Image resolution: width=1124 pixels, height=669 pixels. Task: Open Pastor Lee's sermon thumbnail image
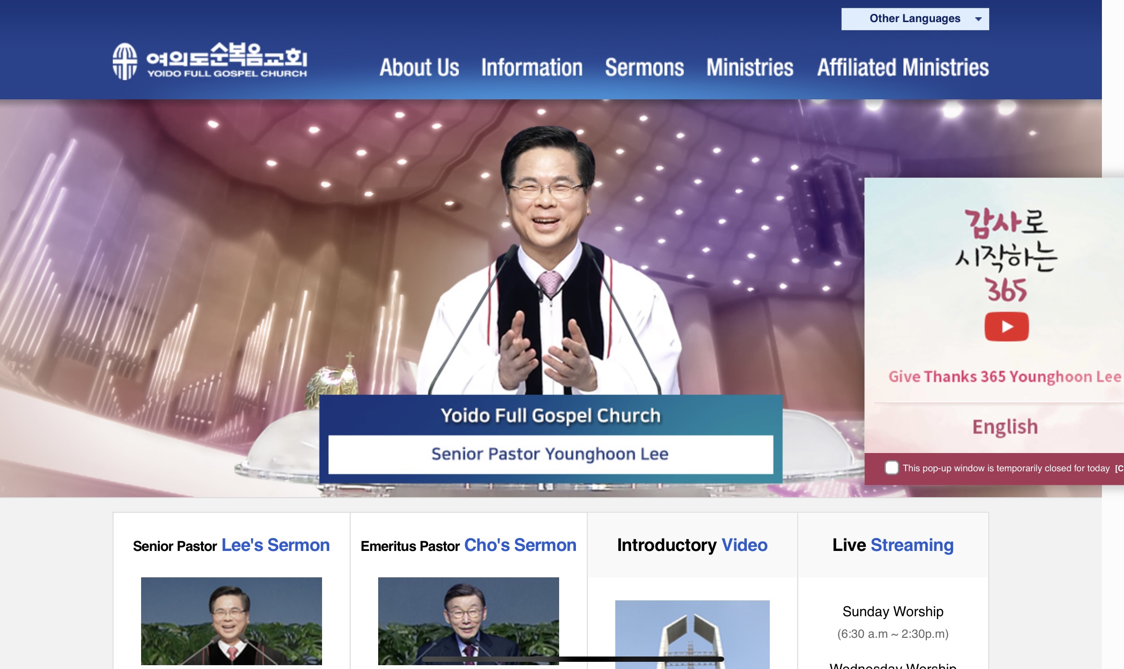pos(231,621)
